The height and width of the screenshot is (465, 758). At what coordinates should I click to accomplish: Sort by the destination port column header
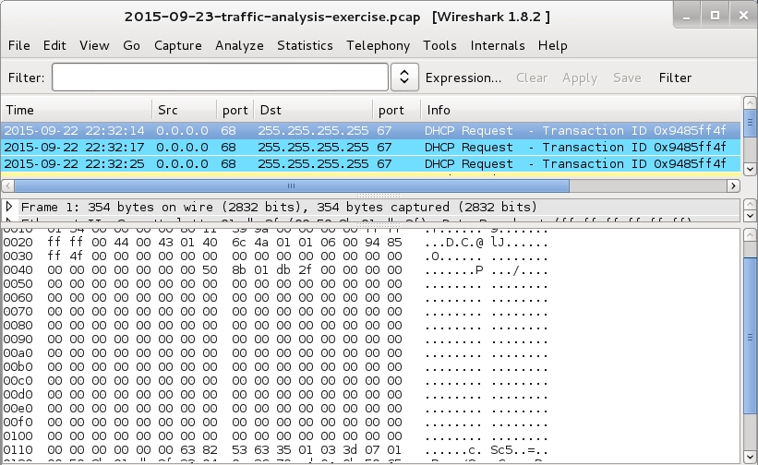click(x=396, y=110)
